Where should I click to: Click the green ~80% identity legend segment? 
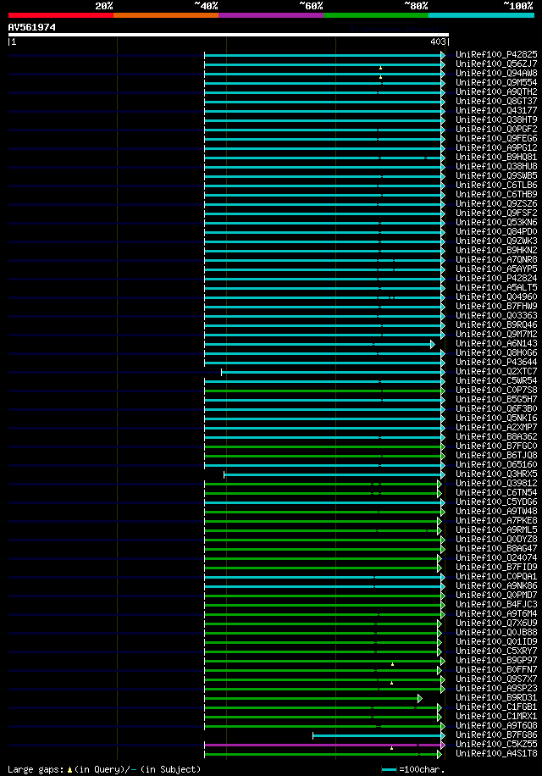pyautogui.click(x=376, y=15)
